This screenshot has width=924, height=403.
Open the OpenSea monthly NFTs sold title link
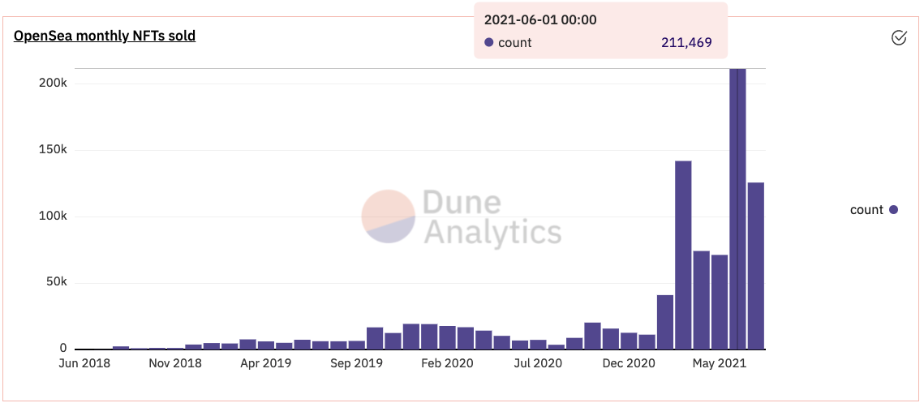105,36
